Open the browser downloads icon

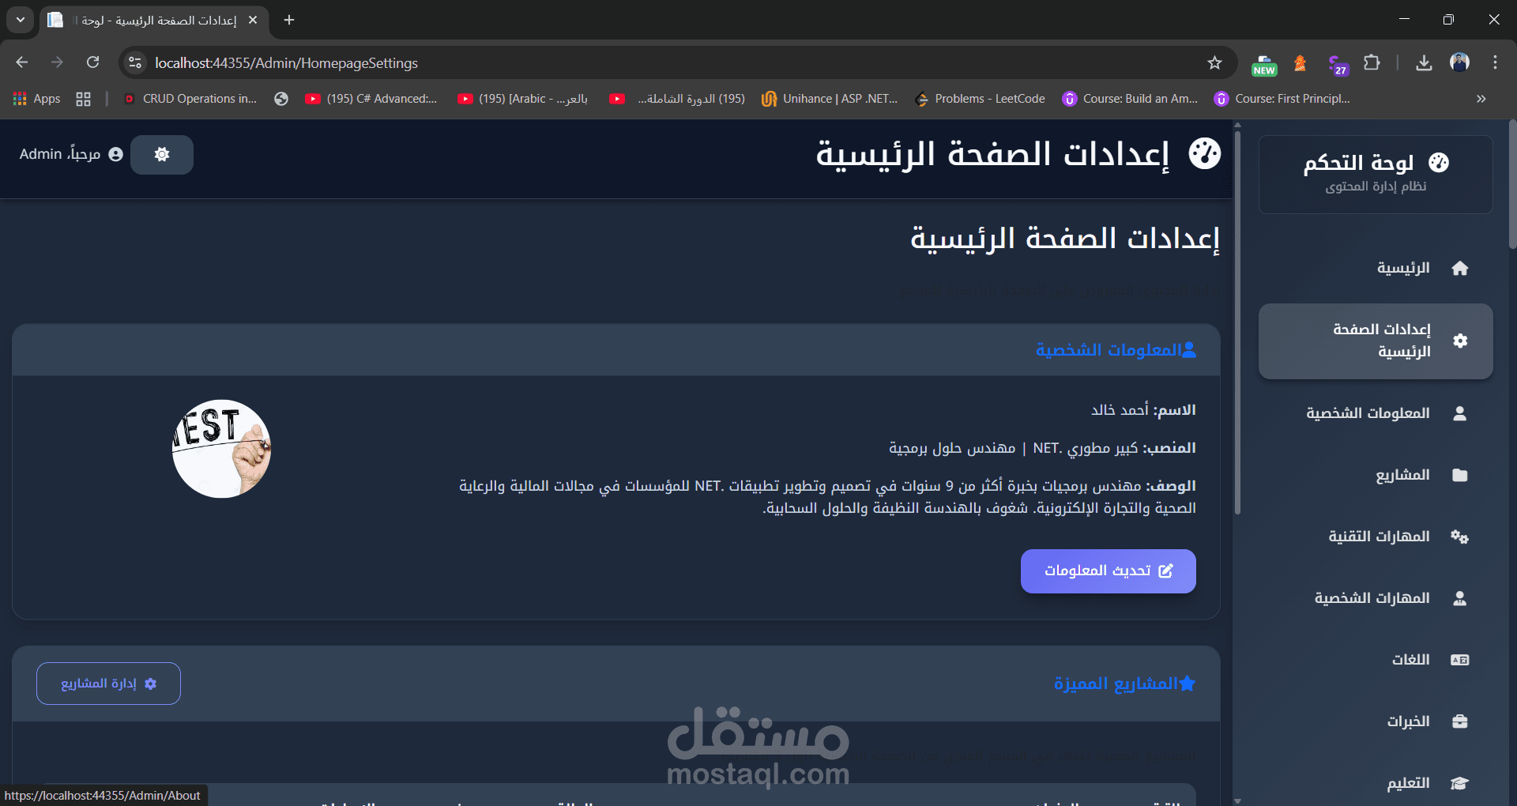1424,62
